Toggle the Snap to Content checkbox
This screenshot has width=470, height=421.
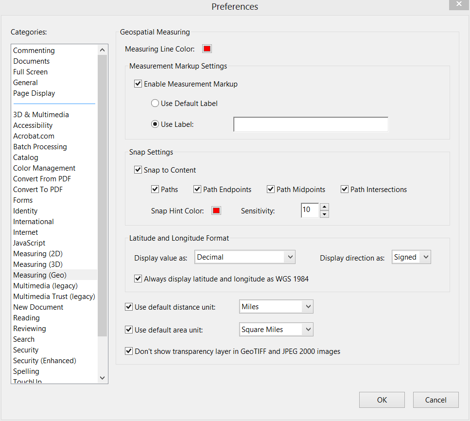(138, 170)
